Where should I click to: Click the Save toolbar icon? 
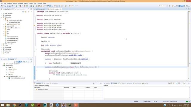click(5, 6)
